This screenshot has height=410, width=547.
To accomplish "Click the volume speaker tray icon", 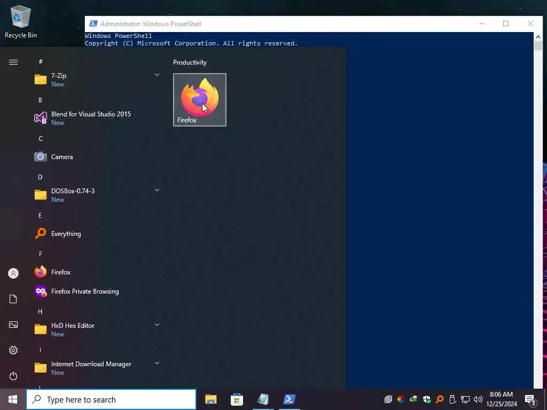I will 478,399.
